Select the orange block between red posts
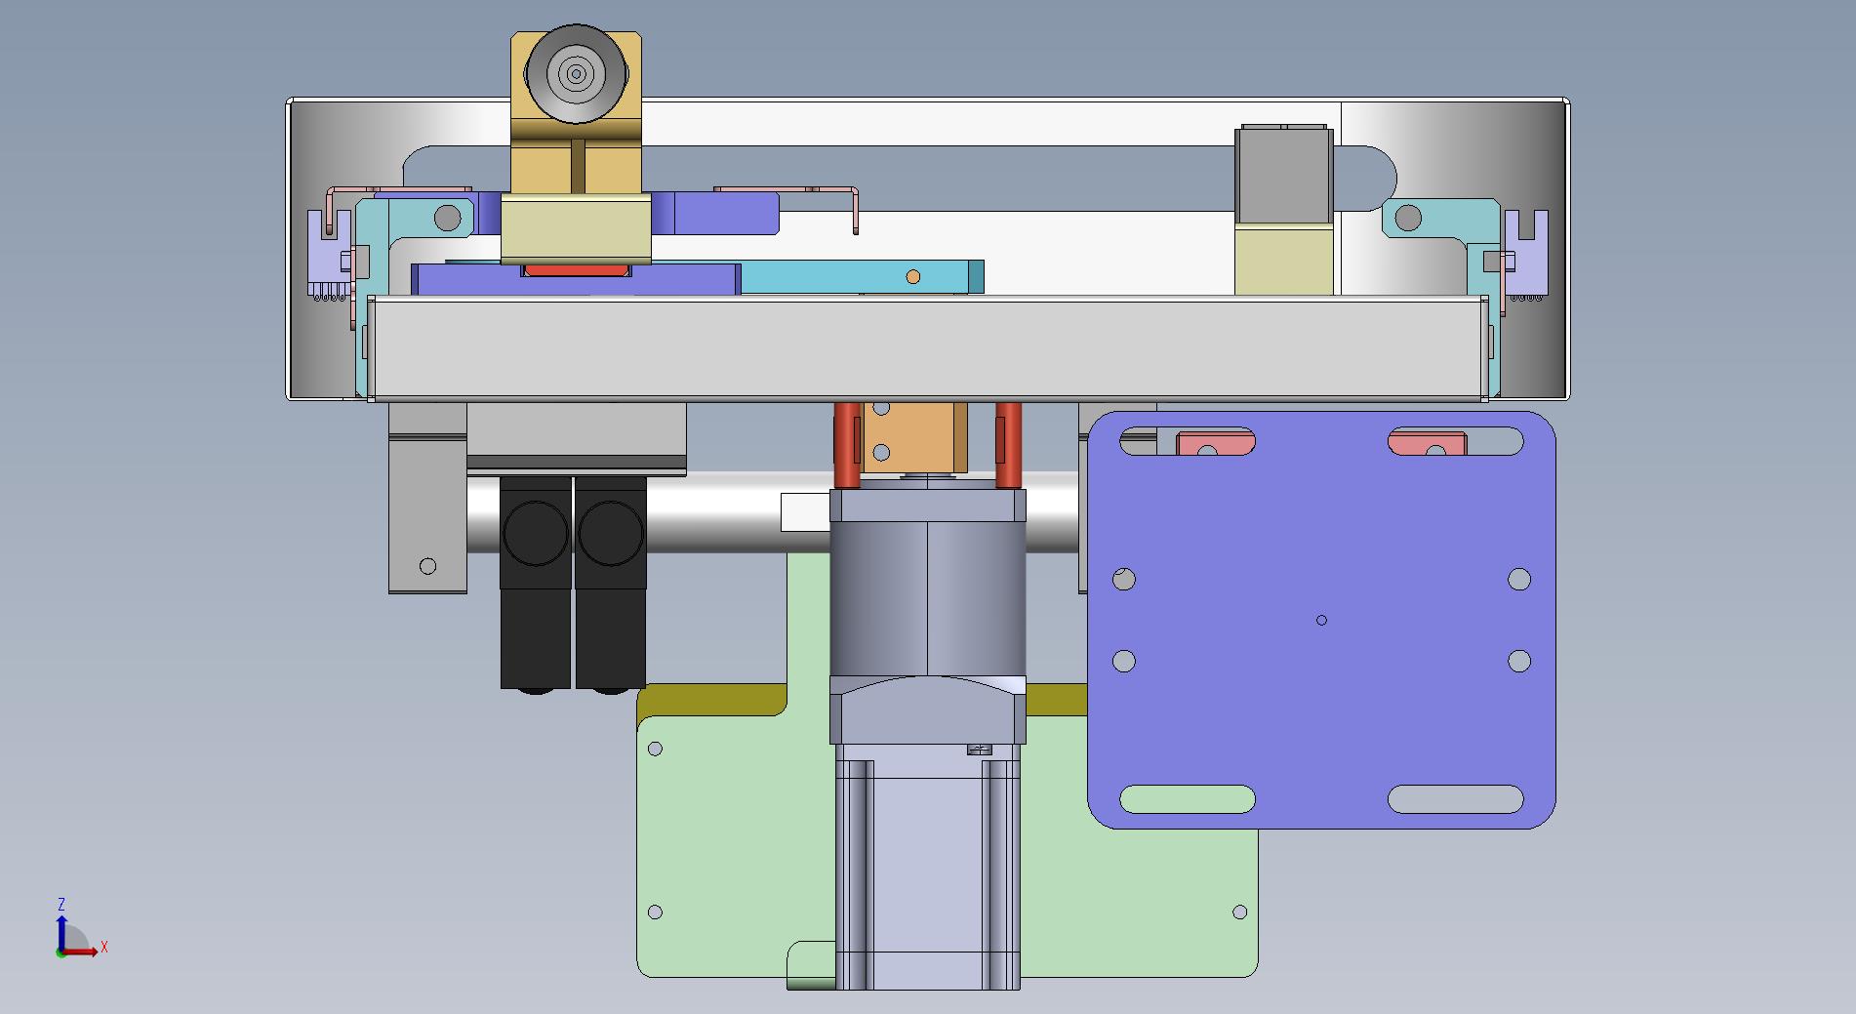 (x=912, y=438)
